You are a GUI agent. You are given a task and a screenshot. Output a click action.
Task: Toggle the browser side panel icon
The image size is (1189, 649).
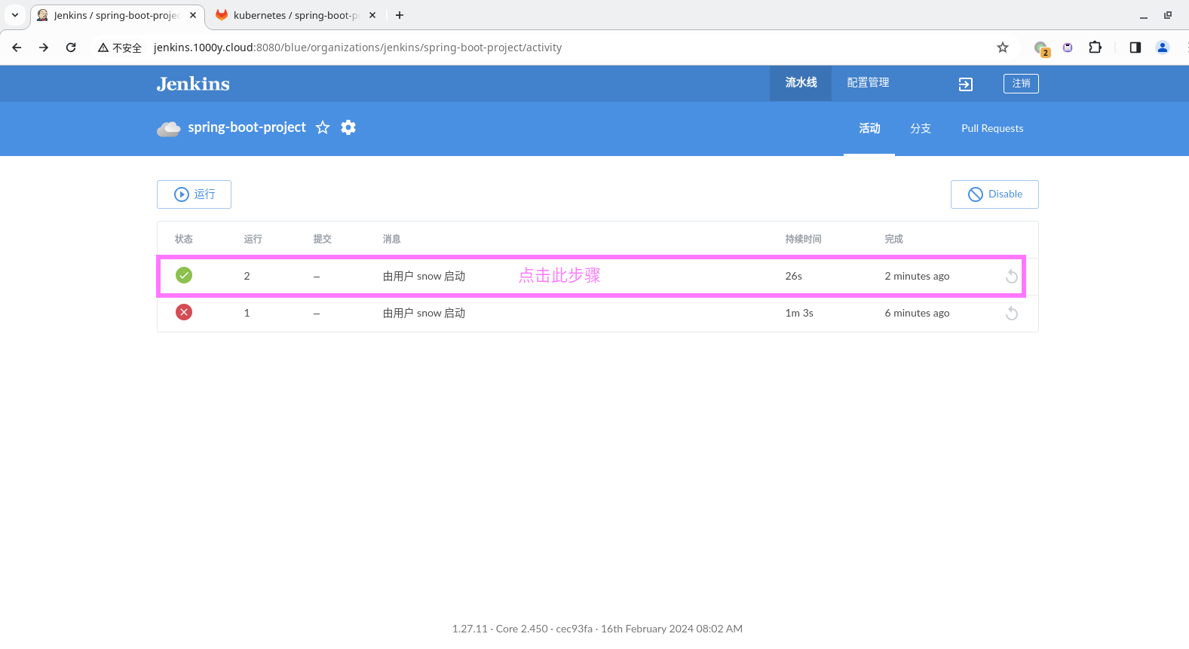(1135, 47)
